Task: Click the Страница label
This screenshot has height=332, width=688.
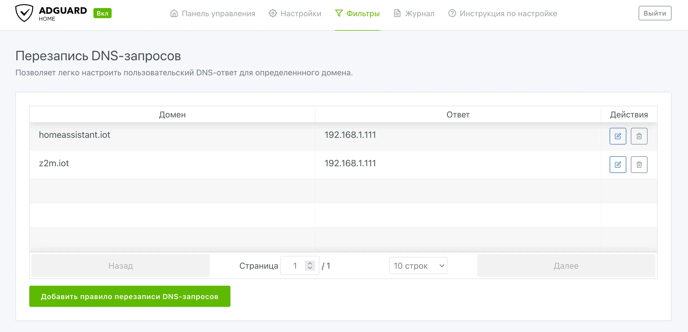Action: click(259, 266)
